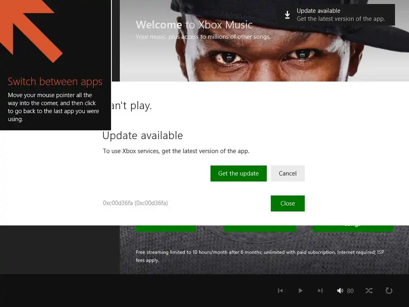This screenshot has width=409, height=307.
Task: Skip to previous track
Action: coord(280,291)
